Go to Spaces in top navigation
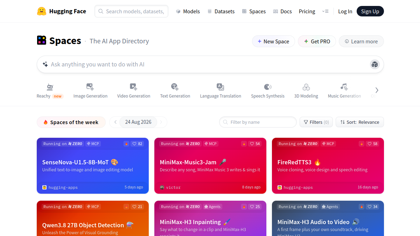 coord(254,11)
